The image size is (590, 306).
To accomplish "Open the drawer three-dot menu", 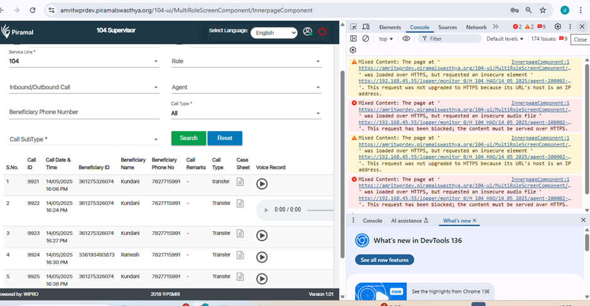I will [x=353, y=220].
